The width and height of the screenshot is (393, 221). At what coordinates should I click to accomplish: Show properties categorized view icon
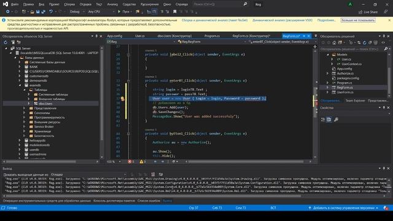[x=323, y=120]
